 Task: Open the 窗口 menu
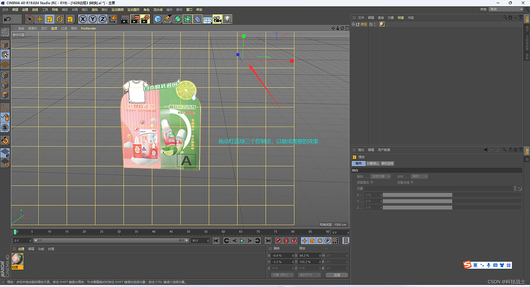189,9
